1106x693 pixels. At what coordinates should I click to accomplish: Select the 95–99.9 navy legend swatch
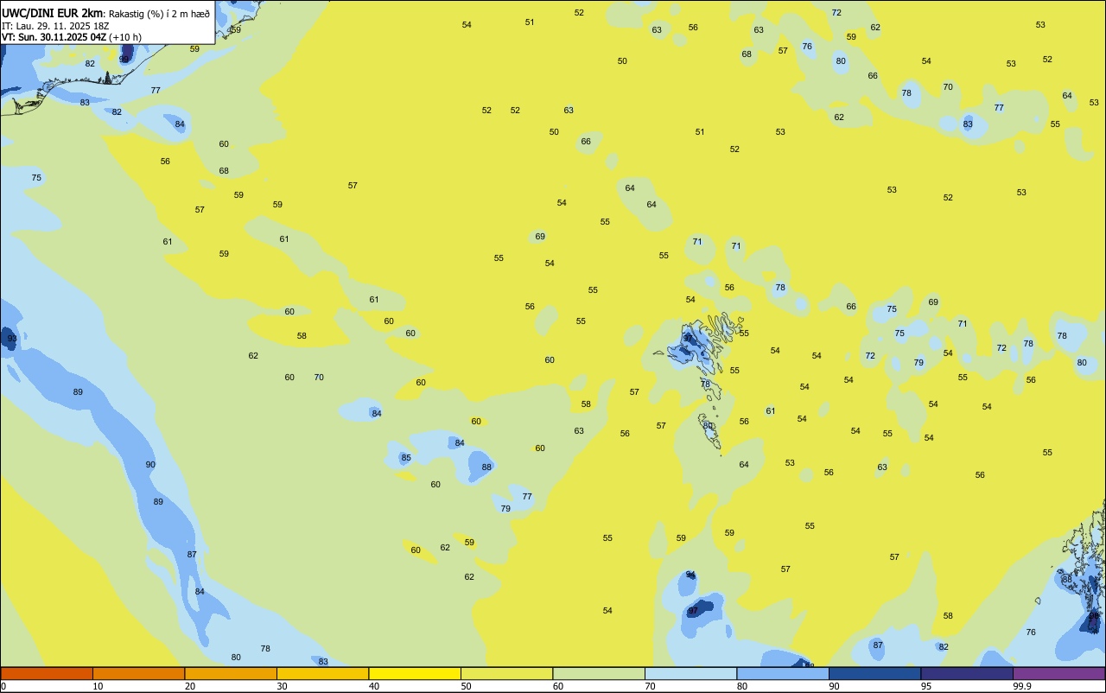click(x=967, y=673)
